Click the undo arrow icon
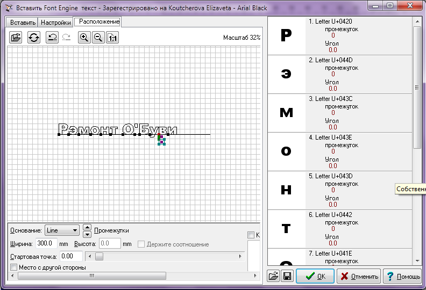426x290 pixels. coord(52,37)
